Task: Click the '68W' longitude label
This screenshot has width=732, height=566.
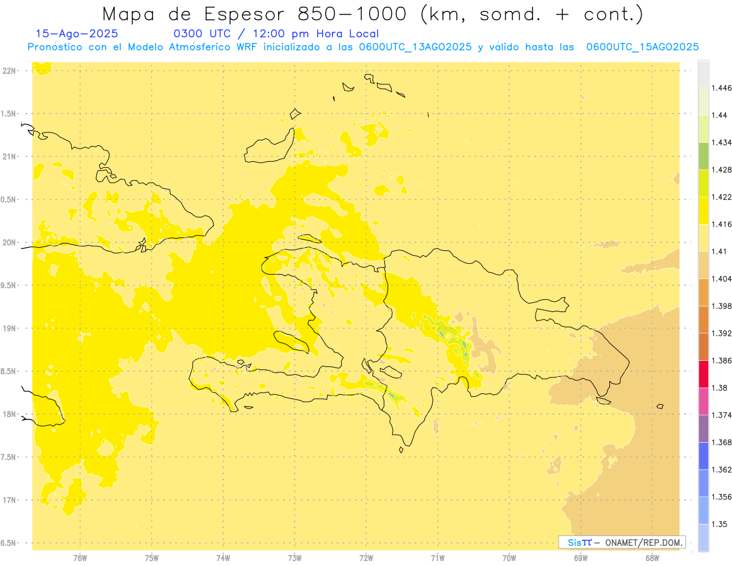Action: [x=652, y=557]
